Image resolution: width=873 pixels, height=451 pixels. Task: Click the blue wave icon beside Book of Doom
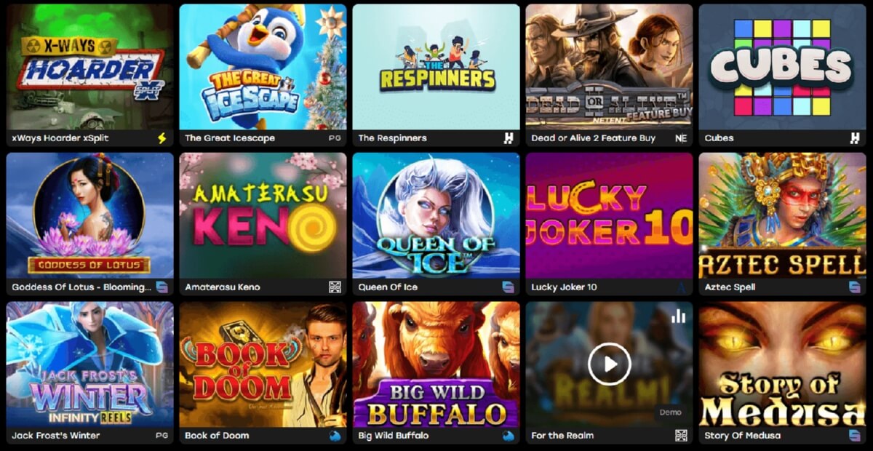[x=335, y=436]
